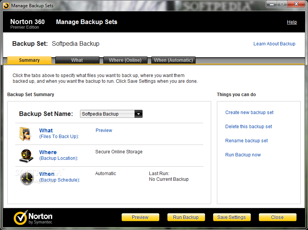Click the Automatic schedule text
Screen dimensions: 308x230
pos(106,174)
